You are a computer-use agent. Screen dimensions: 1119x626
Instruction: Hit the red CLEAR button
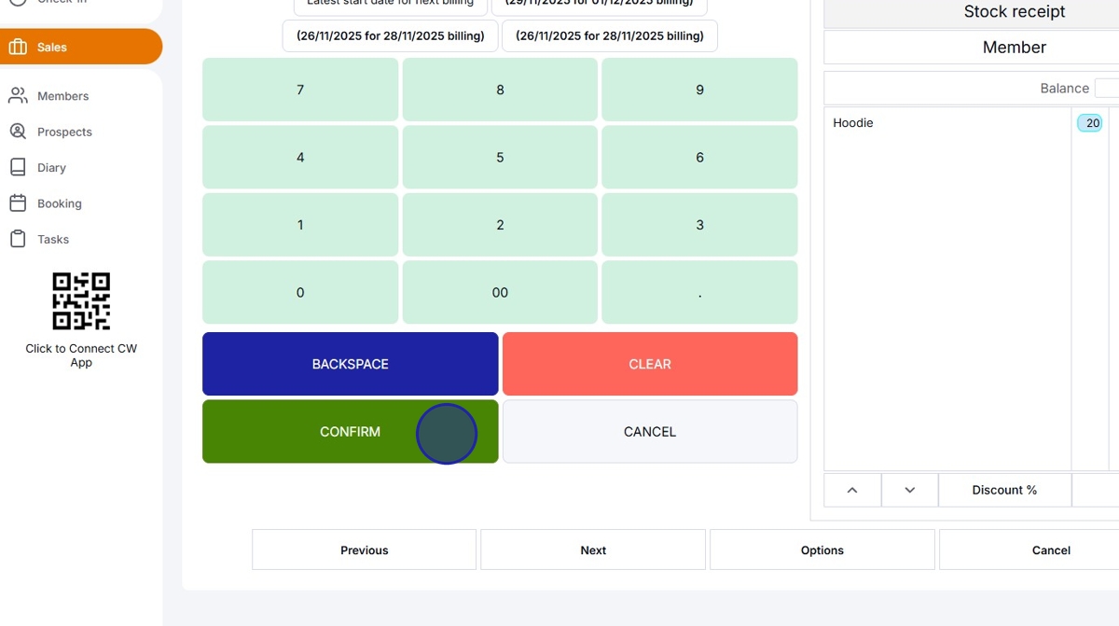[650, 364]
